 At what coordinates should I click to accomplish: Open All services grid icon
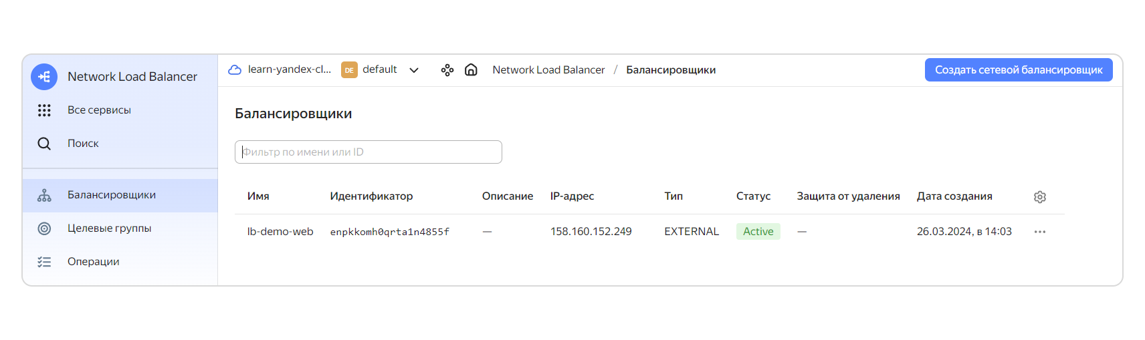(x=44, y=110)
